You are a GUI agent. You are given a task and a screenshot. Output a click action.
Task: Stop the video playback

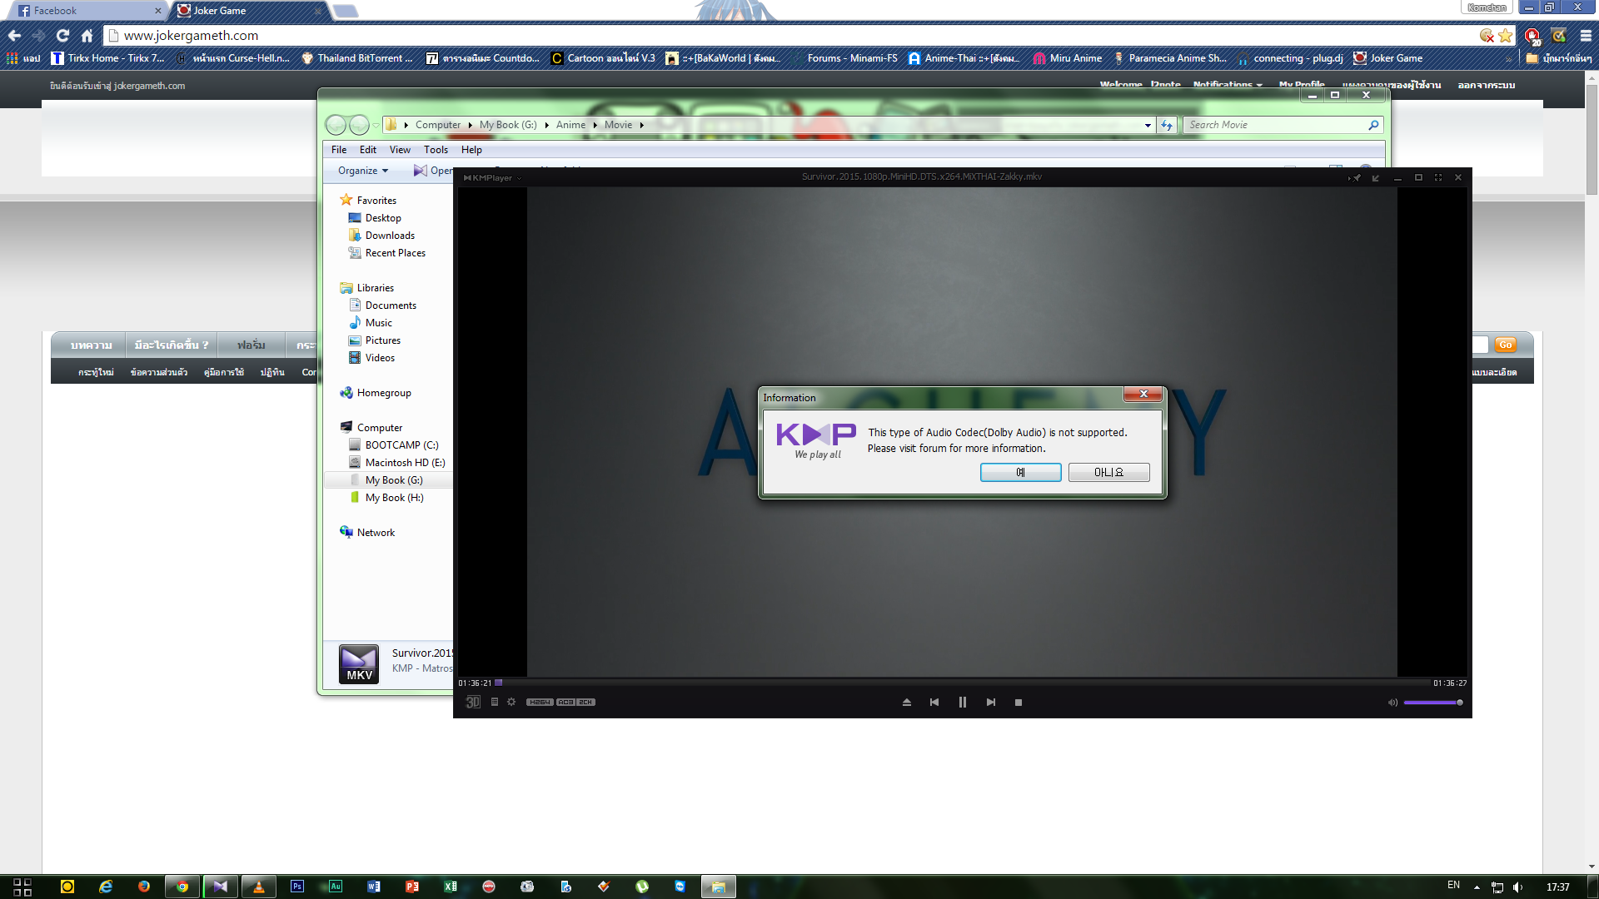click(x=1019, y=702)
